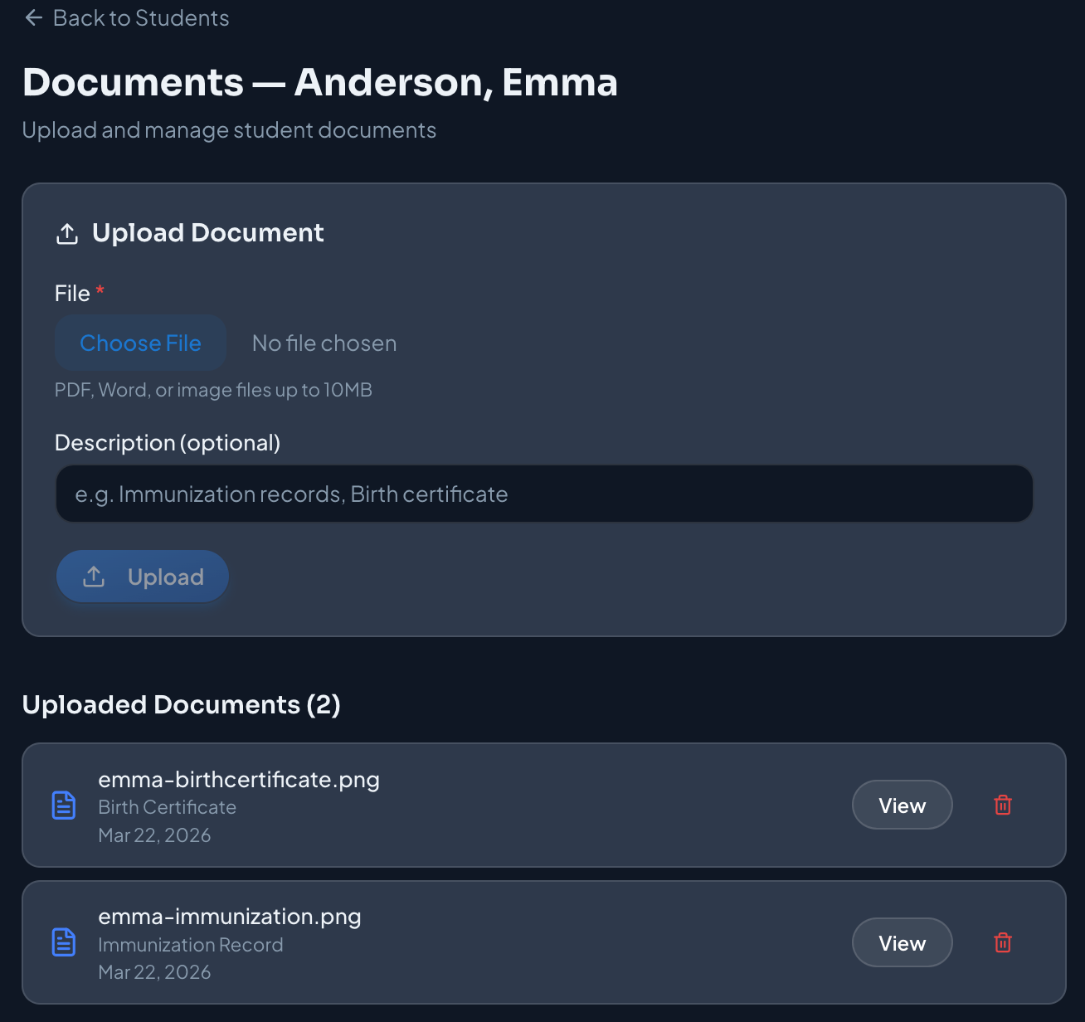Click the upload arrow icon inside Upload button
This screenshot has width=1085, height=1022.
coord(94,577)
